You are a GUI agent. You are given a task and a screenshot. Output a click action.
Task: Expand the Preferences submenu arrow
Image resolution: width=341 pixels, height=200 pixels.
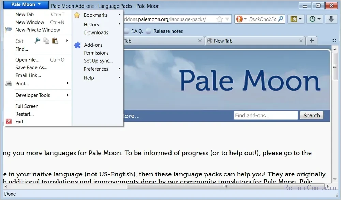click(x=119, y=69)
